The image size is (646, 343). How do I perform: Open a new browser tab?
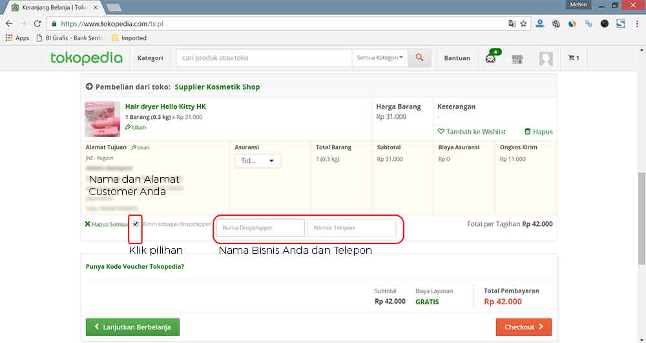point(114,8)
